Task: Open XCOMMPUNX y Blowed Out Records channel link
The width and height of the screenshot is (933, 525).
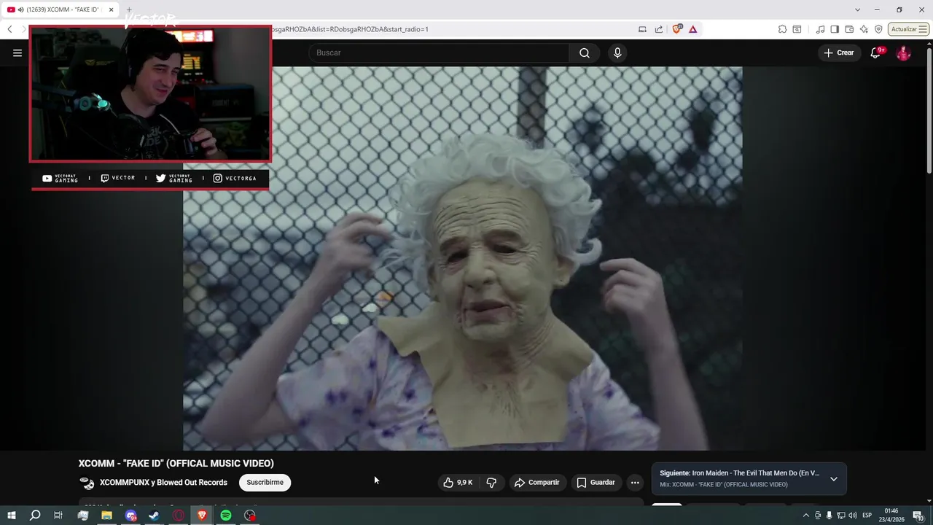Action: coord(163,483)
